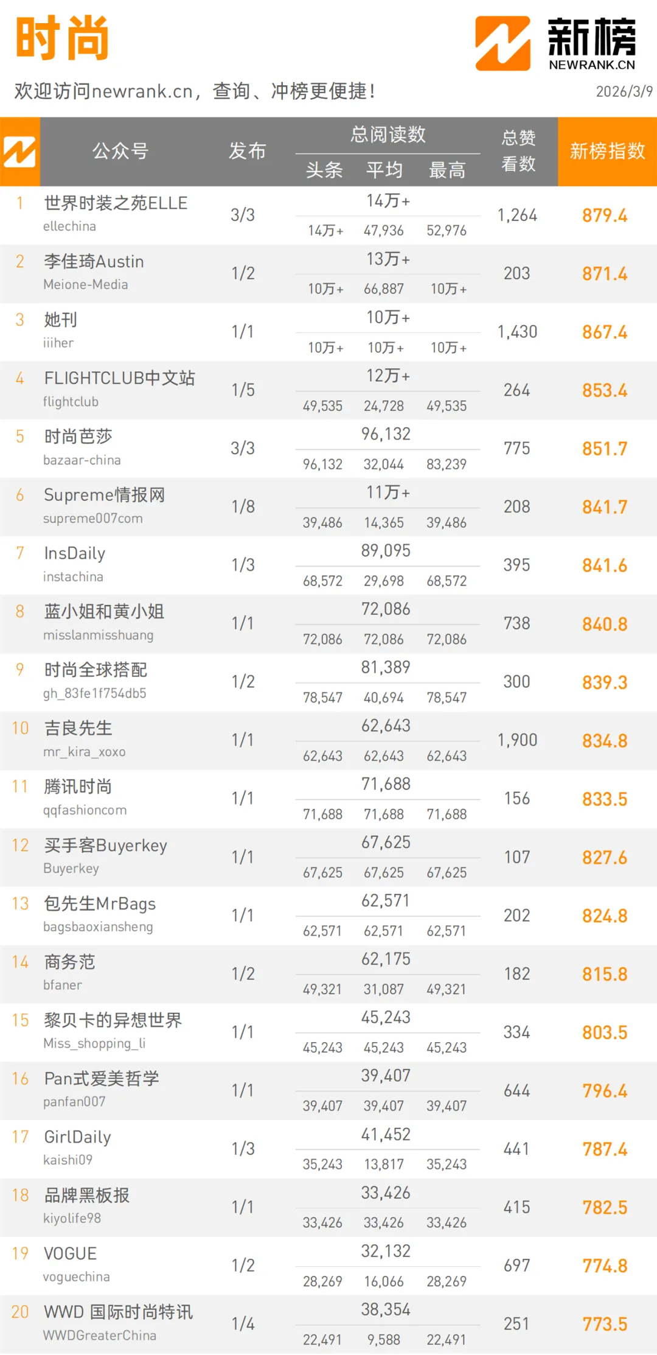Click the 公众号 column header
Screen dimensions: 657x1355
pos(120,151)
